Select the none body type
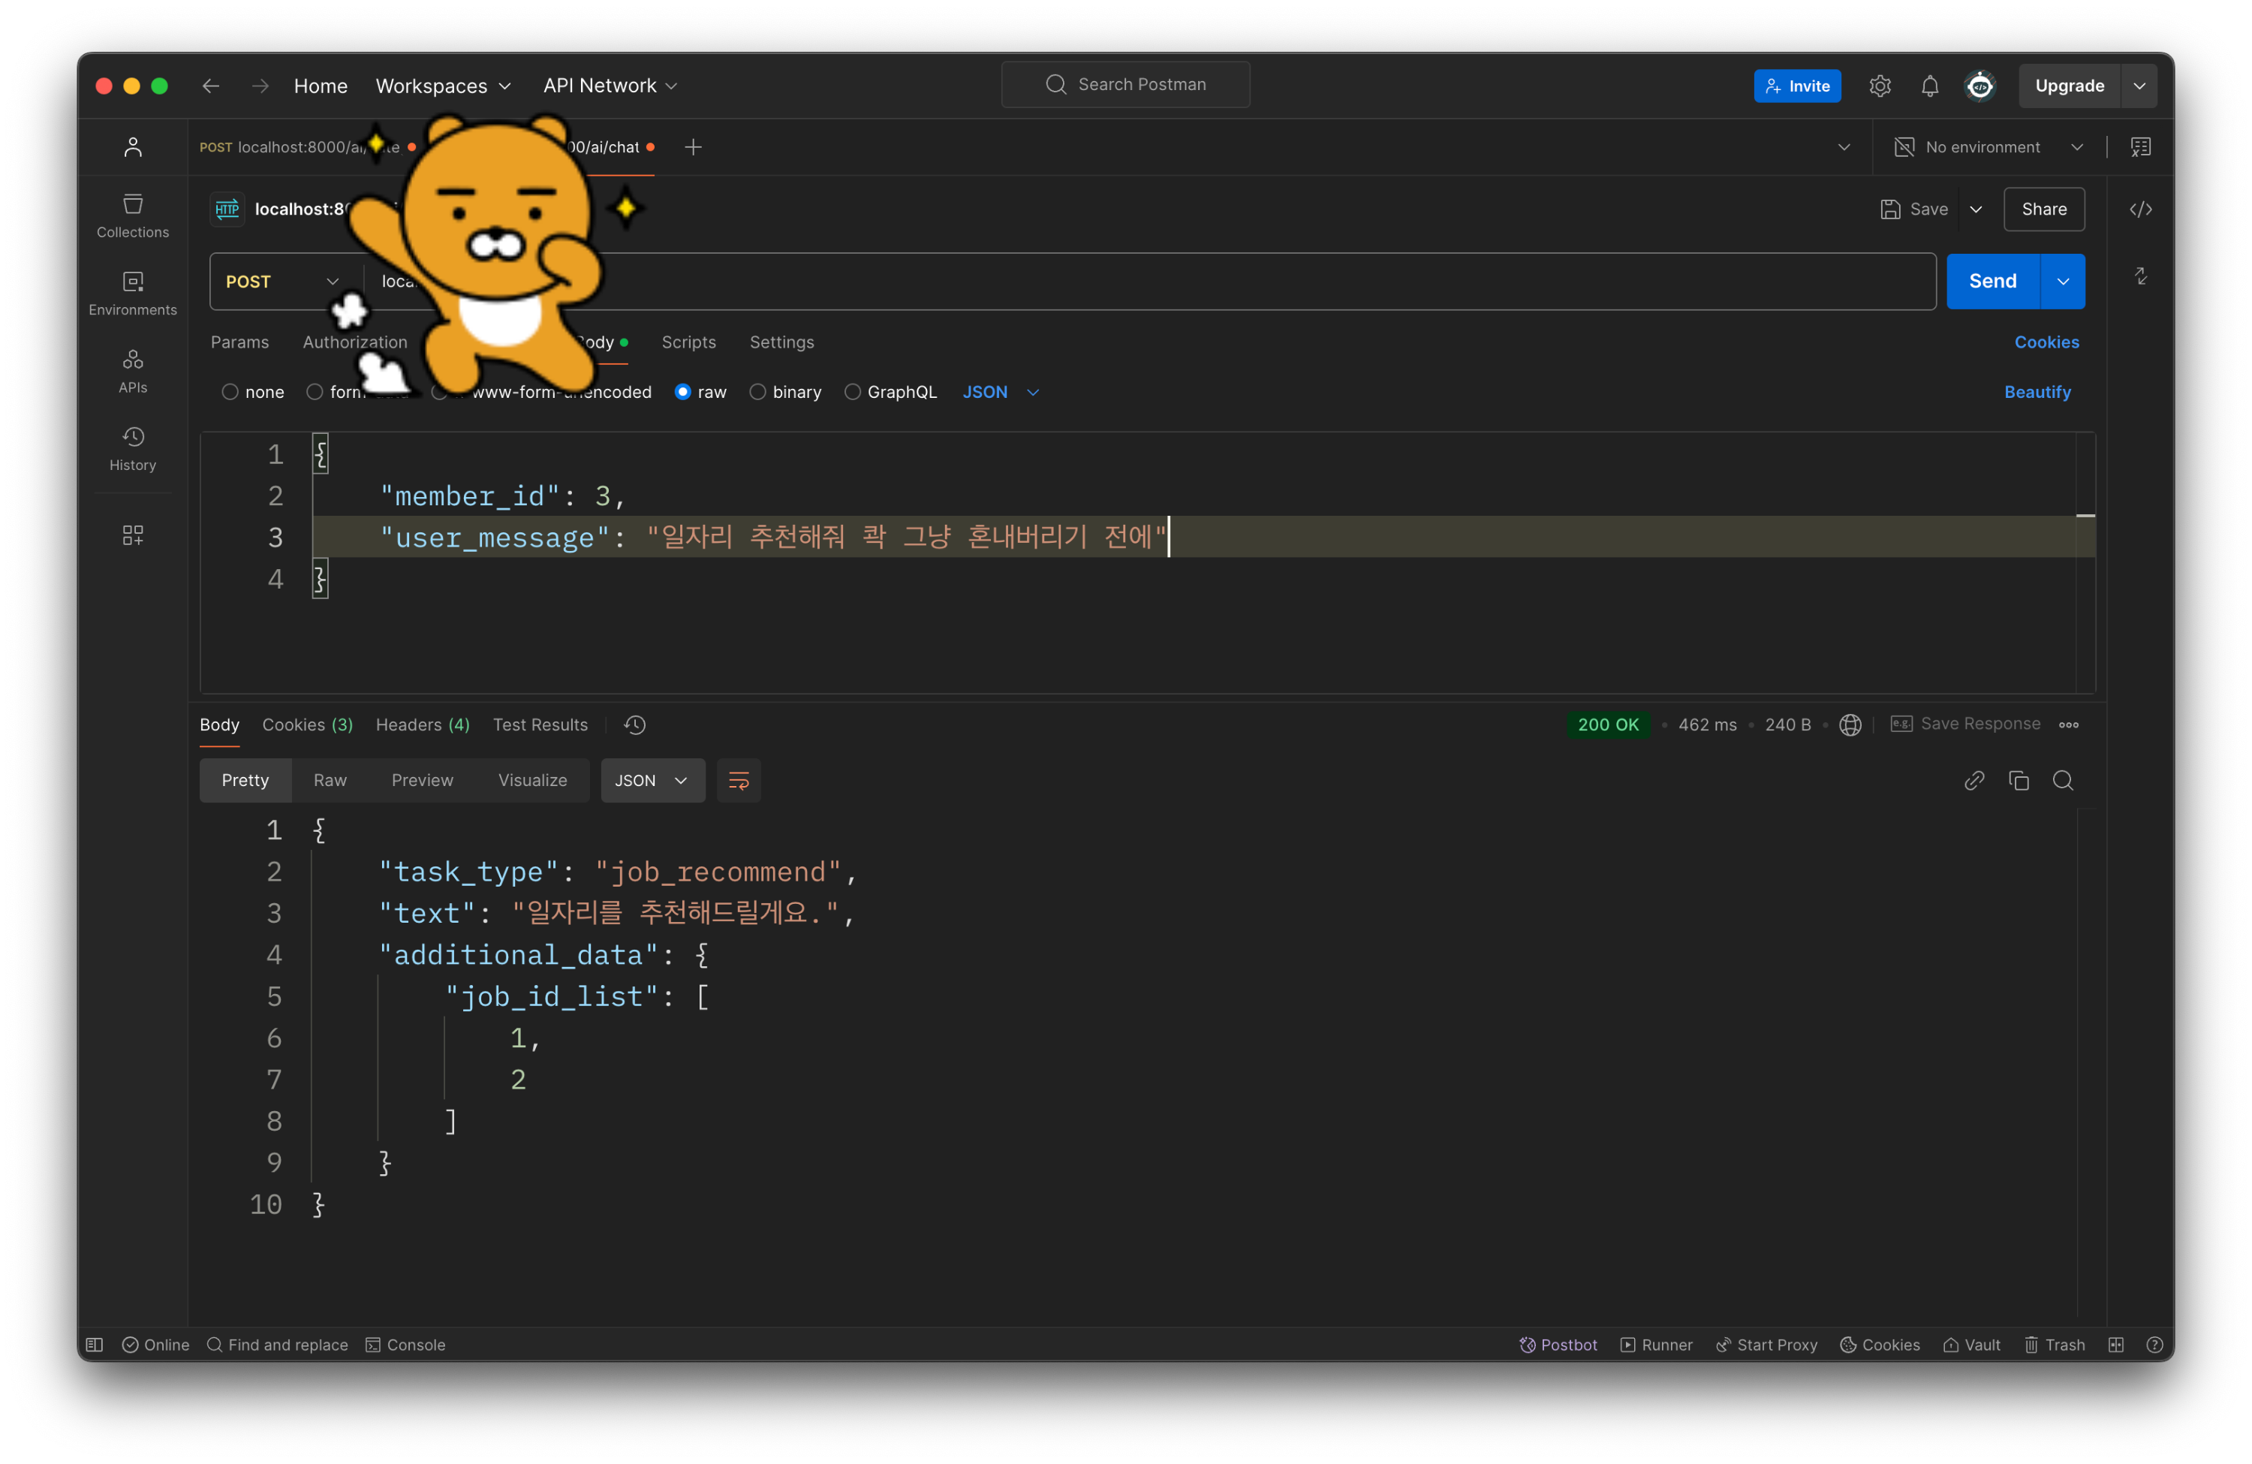The height and width of the screenshot is (1464, 2252). 253,392
